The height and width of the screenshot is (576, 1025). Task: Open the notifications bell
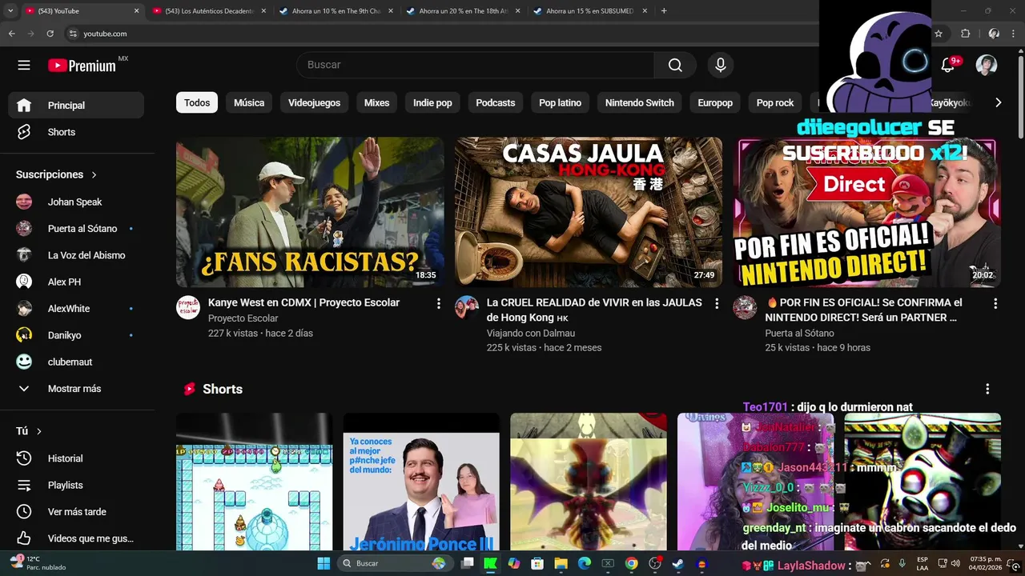tap(948, 65)
